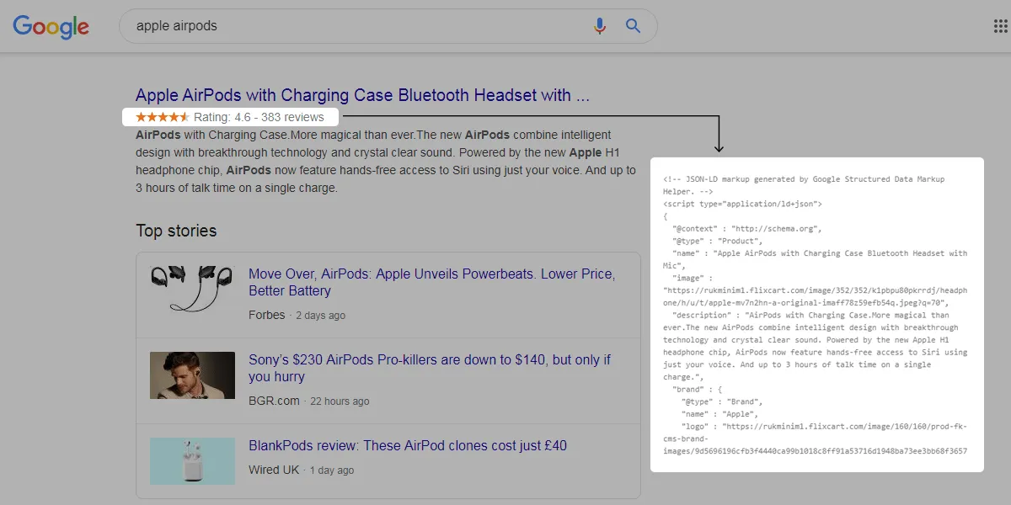Click the man with earbuds thumbnail

[192, 375]
